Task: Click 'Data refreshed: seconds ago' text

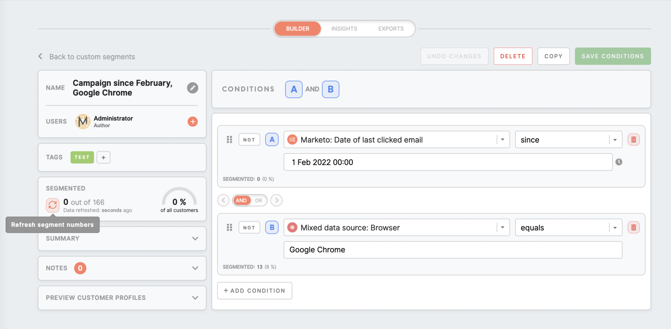Action: click(x=97, y=210)
